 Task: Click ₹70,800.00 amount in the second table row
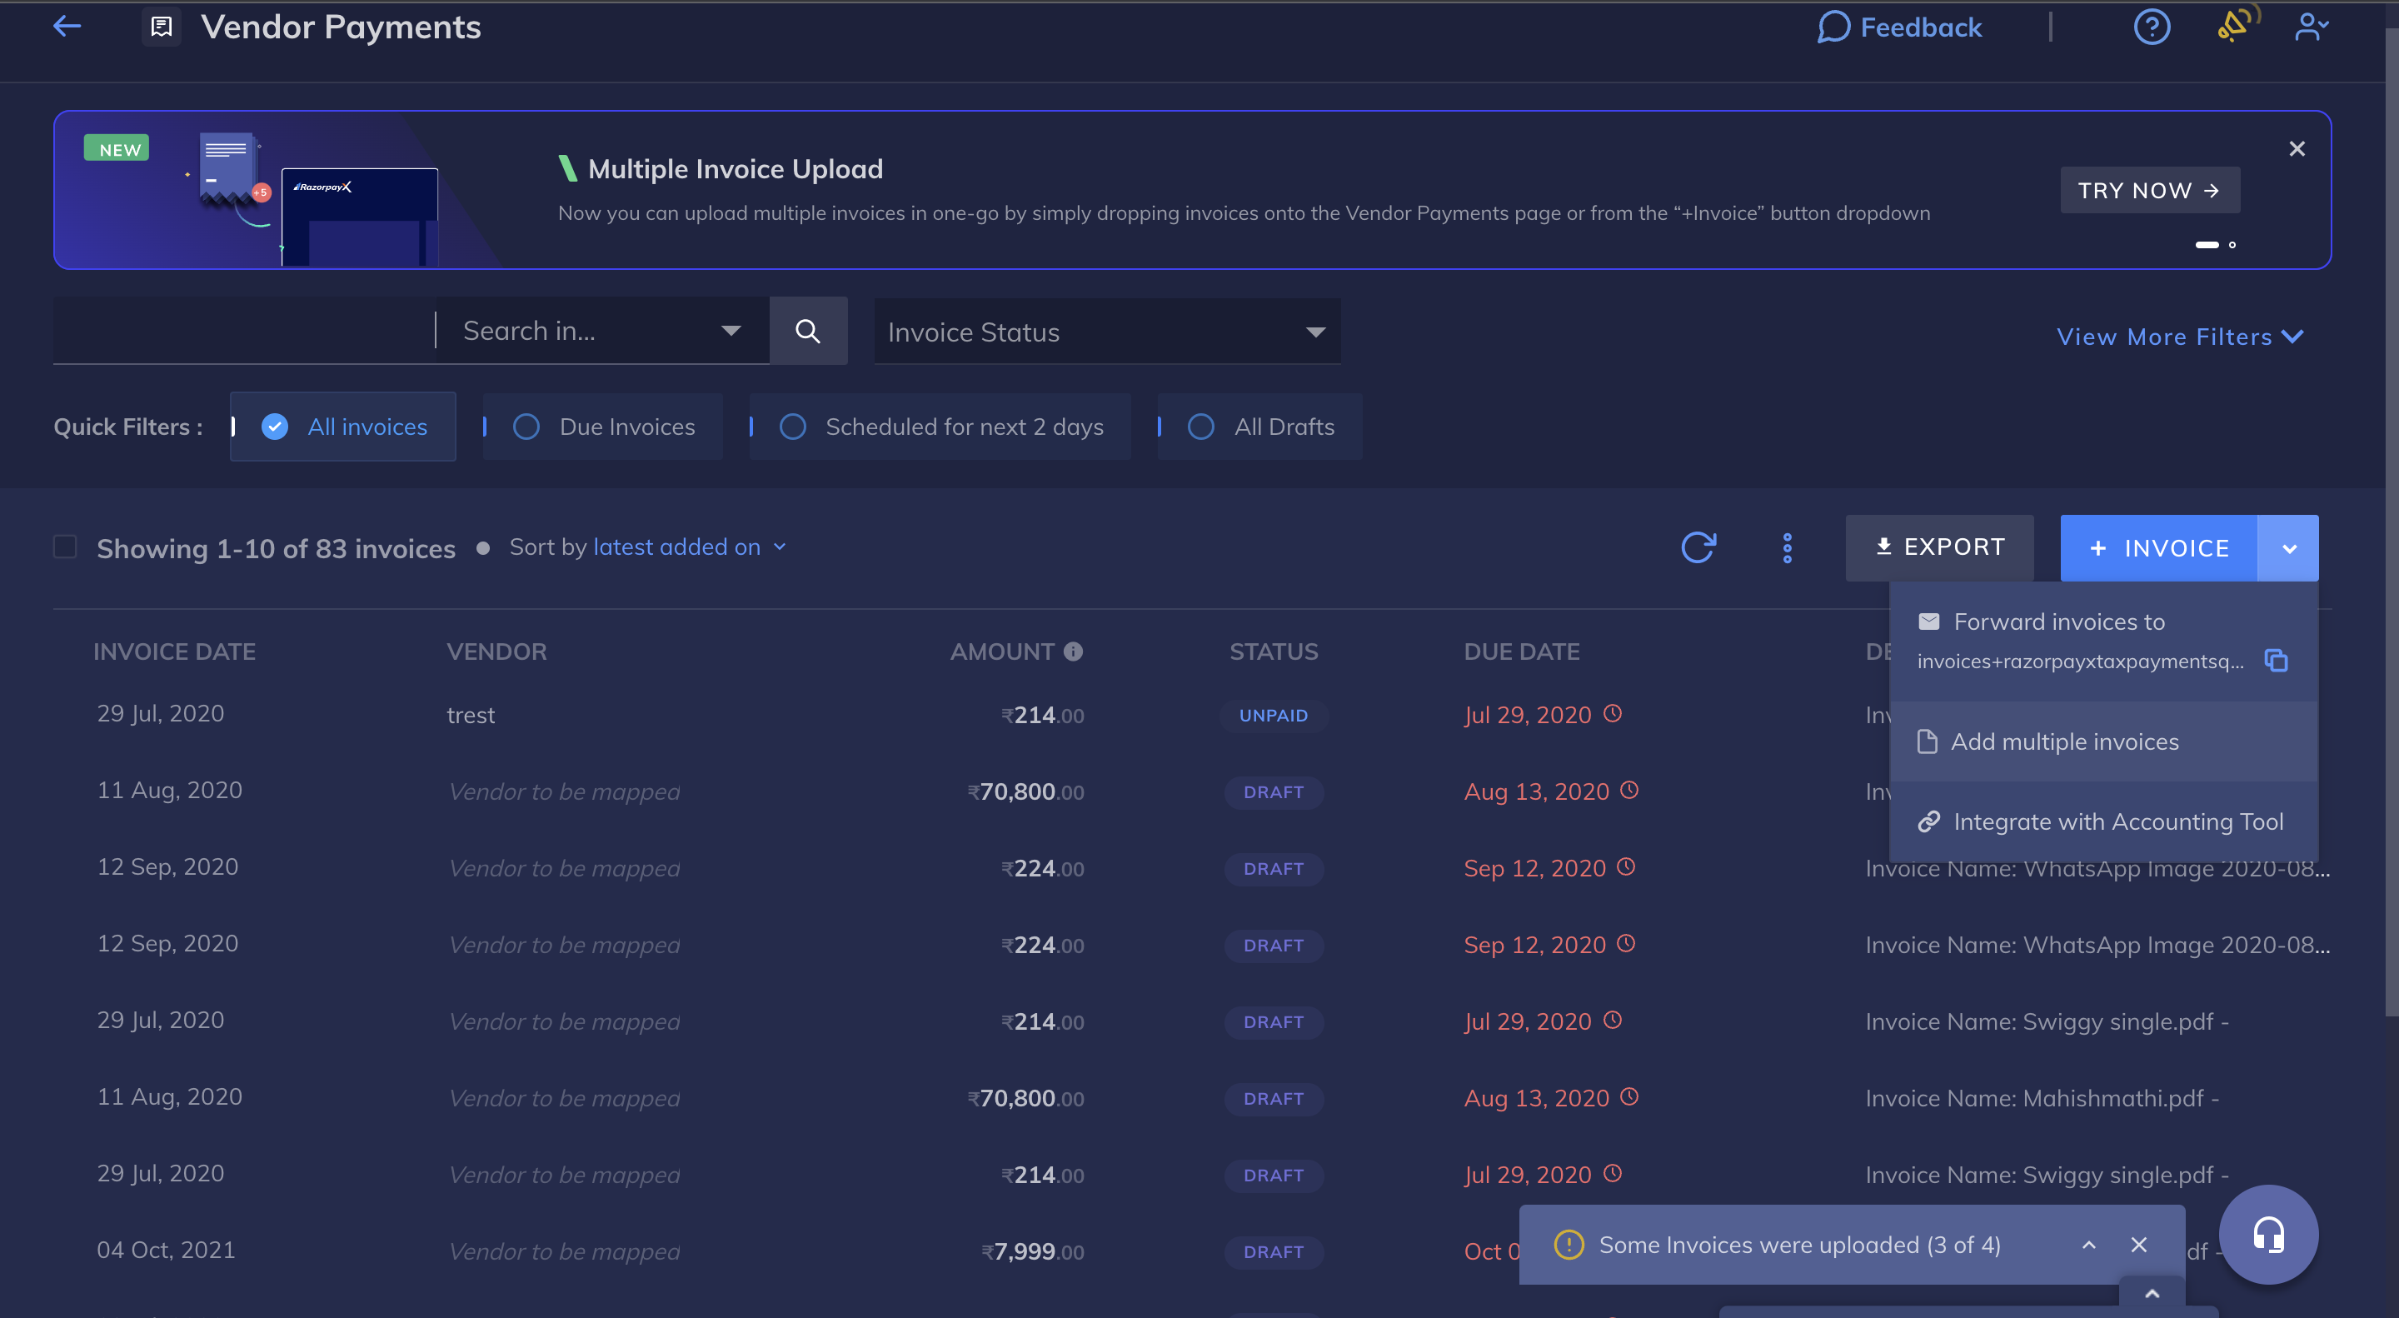click(x=1025, y=791)
